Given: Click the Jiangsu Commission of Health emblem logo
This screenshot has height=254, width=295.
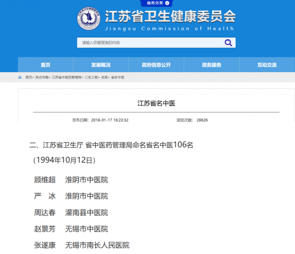Looking at the screenshot, I should 88,19.
